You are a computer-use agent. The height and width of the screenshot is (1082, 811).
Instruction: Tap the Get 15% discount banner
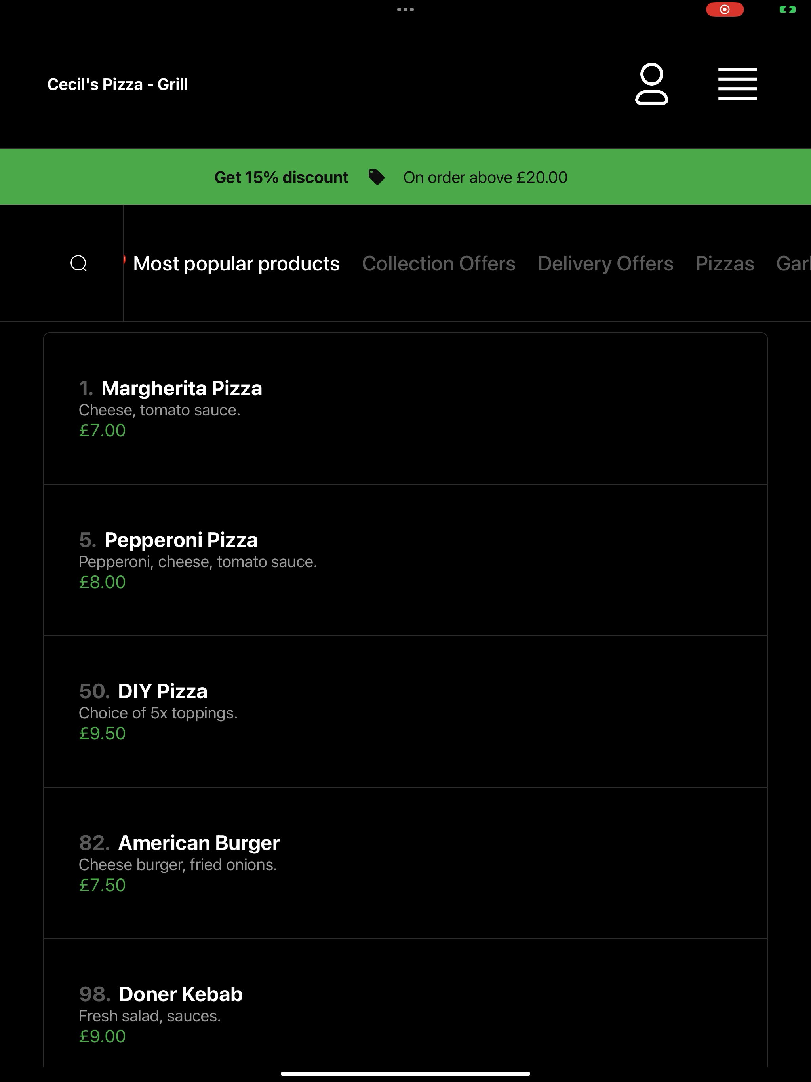(x=405, y=177)
